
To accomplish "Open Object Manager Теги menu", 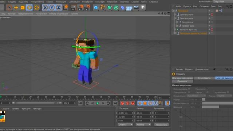I will pyautogui.click(x=213, y=7).
